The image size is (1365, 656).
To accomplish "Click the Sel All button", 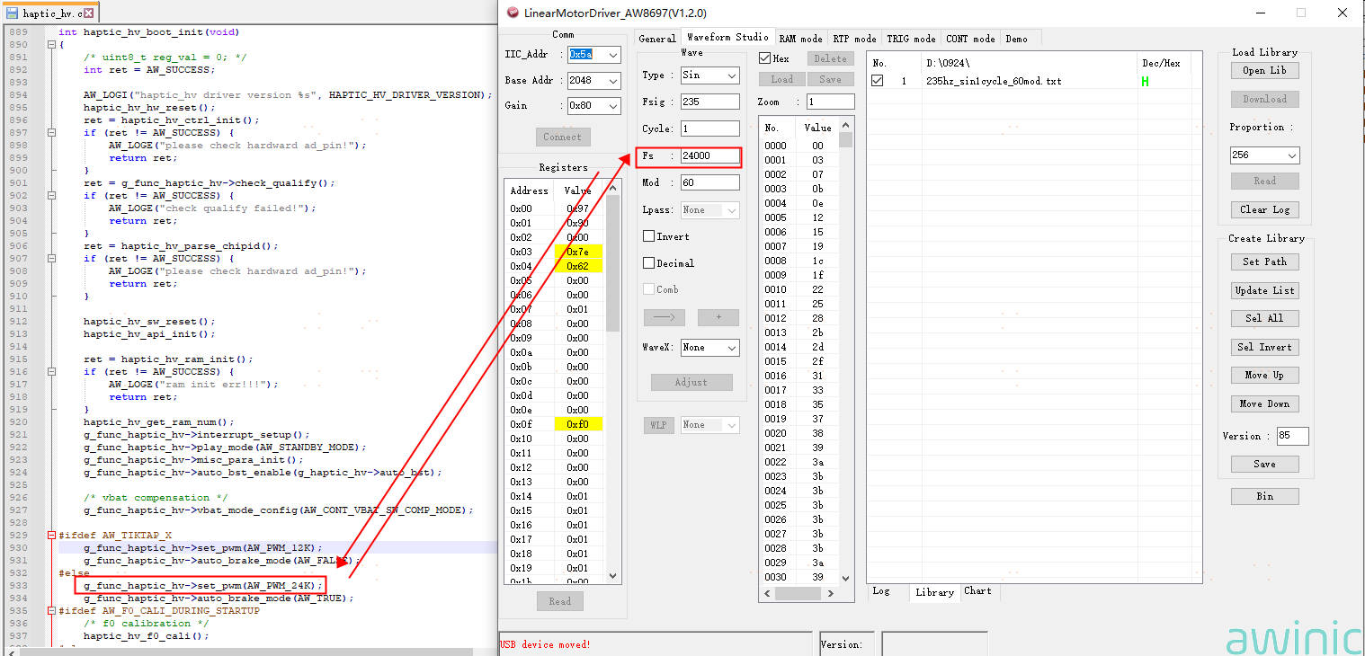I will pyautogui.click(x=1264, y=318).
